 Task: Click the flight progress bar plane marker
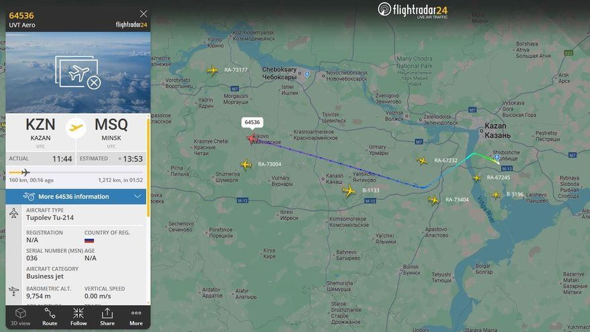click(x=25, y=172)
